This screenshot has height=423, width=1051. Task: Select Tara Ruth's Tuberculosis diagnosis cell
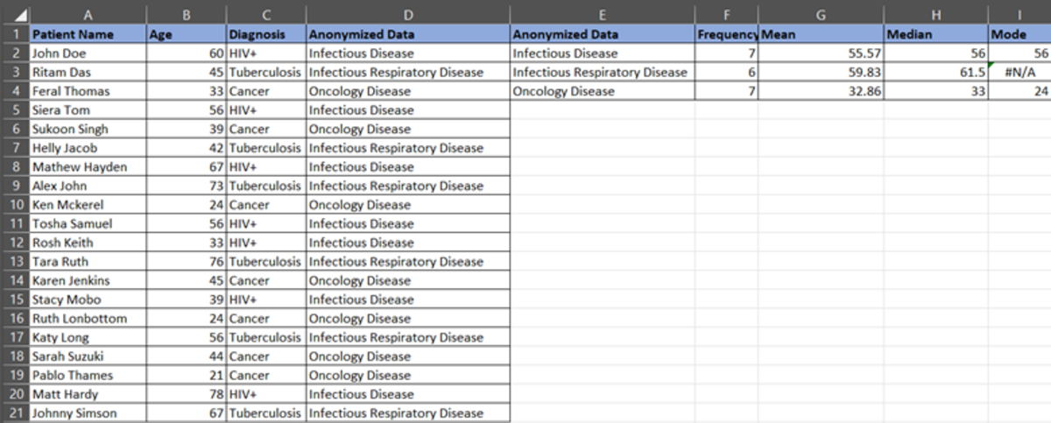tap(266, 262)
